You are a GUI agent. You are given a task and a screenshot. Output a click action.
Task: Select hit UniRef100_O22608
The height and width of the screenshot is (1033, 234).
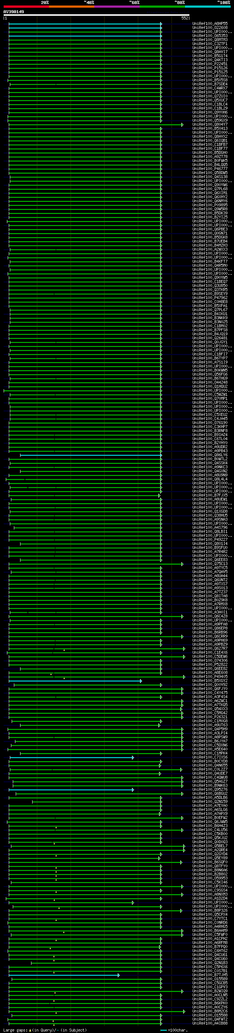coord(210,28)
